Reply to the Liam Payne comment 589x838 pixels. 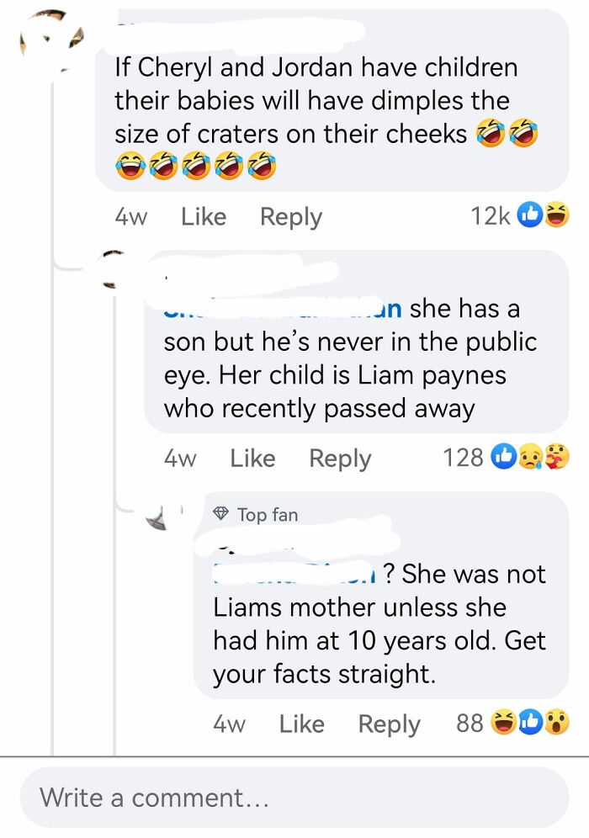pyautogui.click(x=339, y=458)
